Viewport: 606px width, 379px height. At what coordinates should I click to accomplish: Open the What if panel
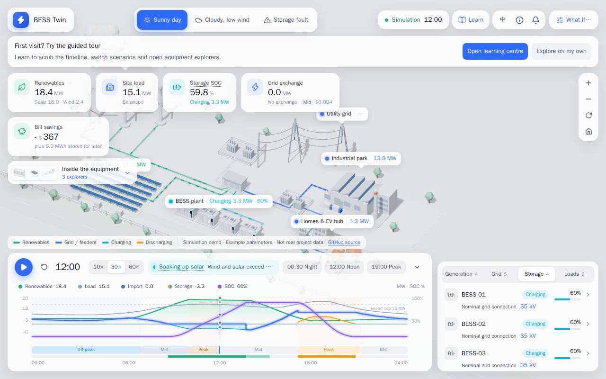pos(574,20)
